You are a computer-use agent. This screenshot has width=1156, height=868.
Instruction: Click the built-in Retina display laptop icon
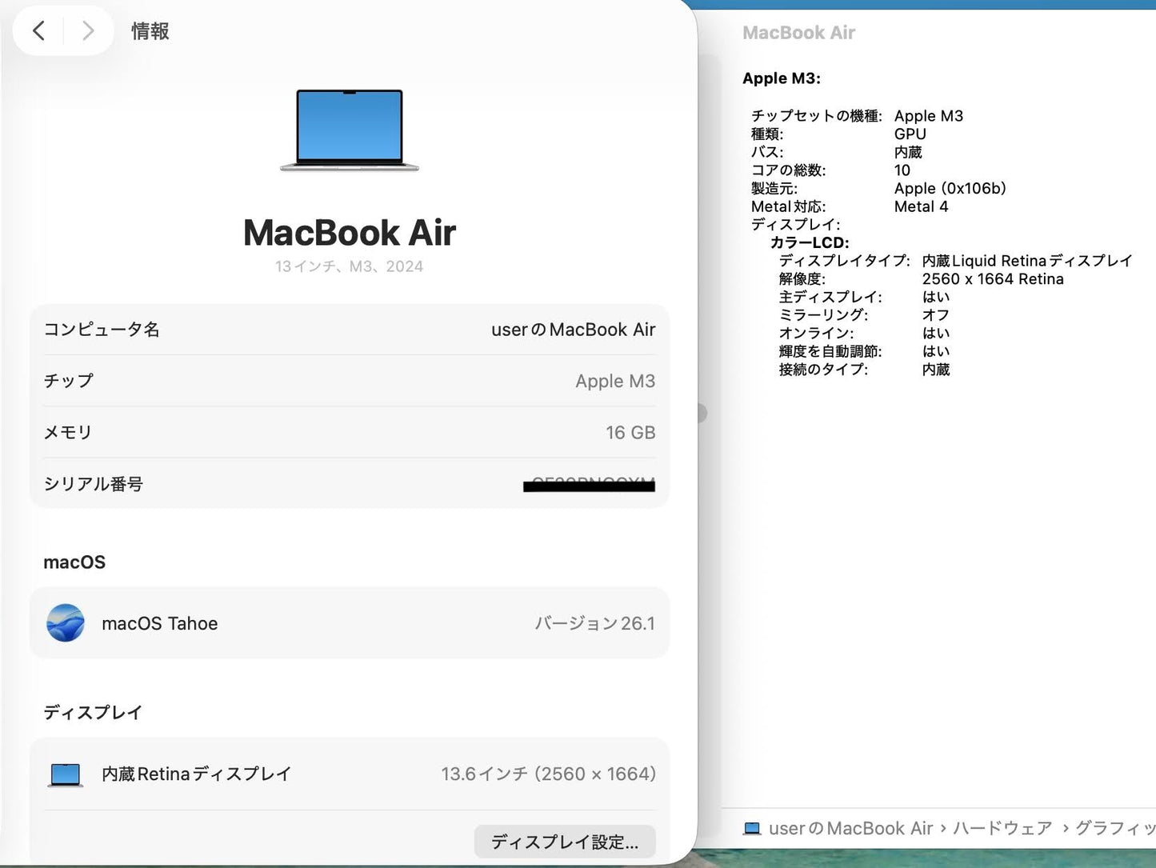click(65, 774)
